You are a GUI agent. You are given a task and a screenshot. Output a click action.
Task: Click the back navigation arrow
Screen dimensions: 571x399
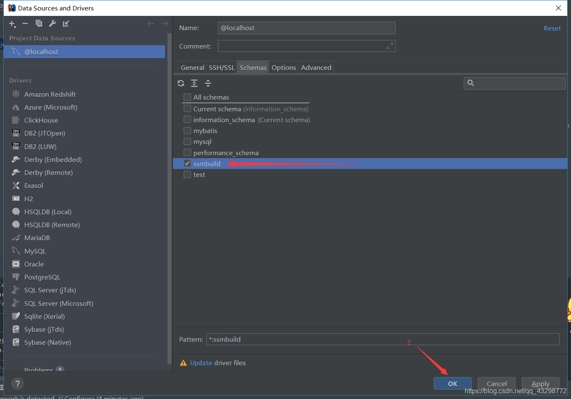coord(151,23)
